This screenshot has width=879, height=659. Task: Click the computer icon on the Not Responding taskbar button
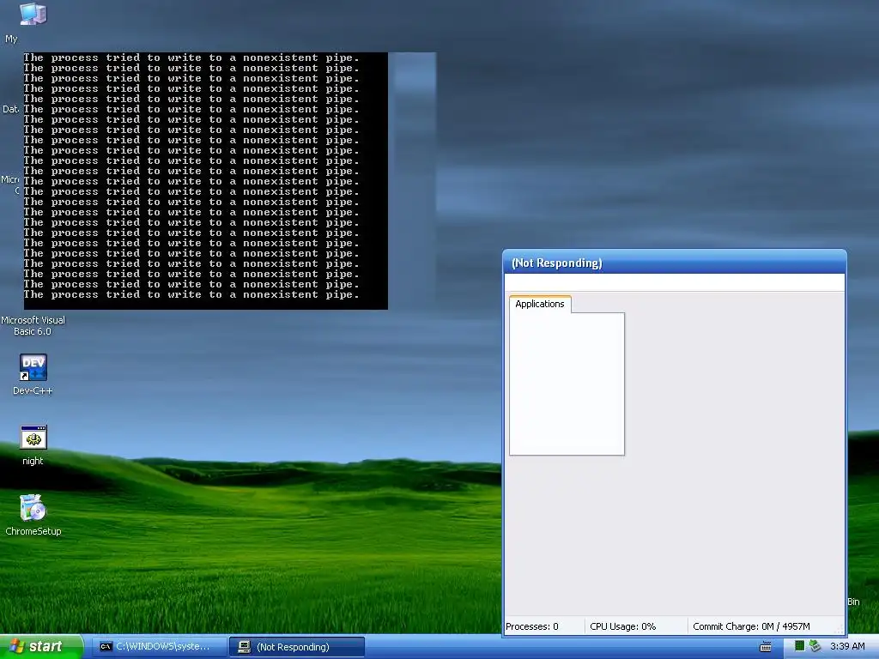pos(244,647)
